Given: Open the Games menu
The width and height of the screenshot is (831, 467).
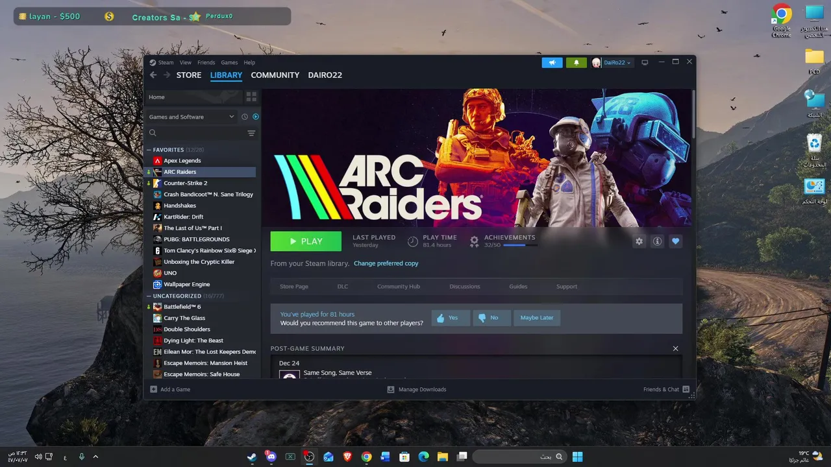Looking at the screenshot, I should (229, 62).
